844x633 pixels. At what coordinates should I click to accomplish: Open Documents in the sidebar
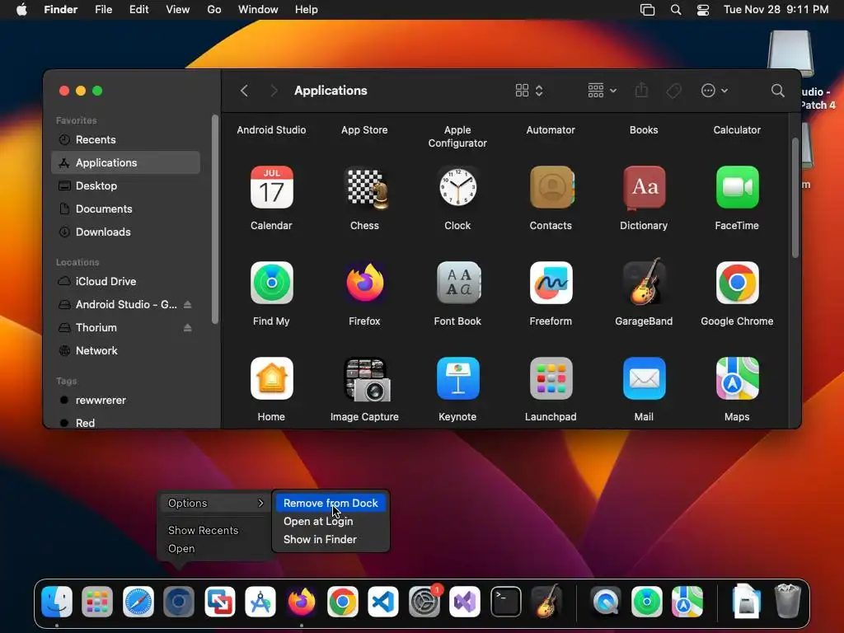pos(125,209)
